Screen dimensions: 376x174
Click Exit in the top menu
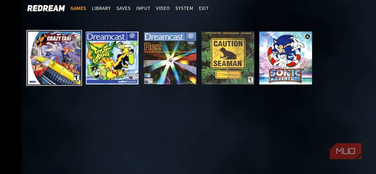point(204,8)
